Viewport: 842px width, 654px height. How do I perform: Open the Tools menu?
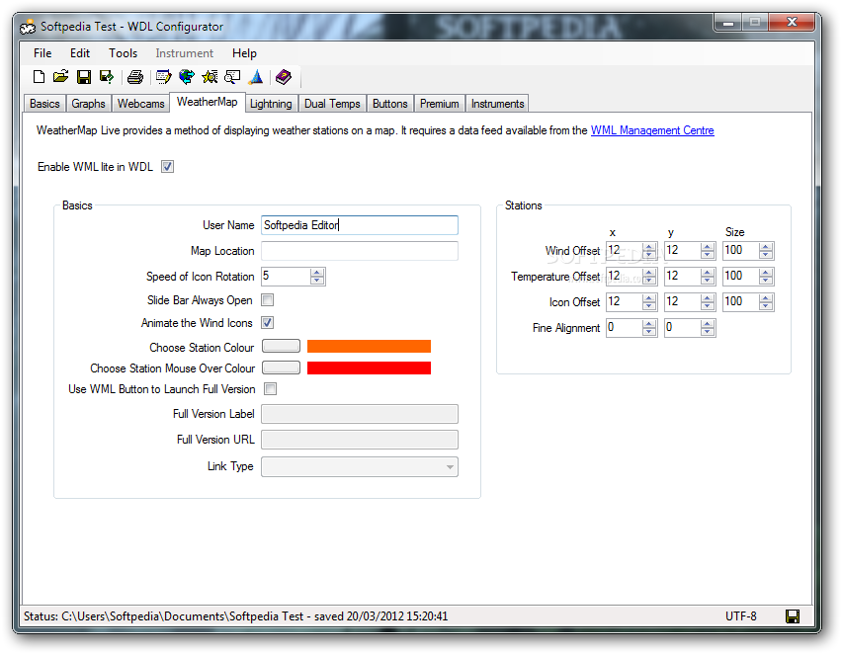click(123, 53)
